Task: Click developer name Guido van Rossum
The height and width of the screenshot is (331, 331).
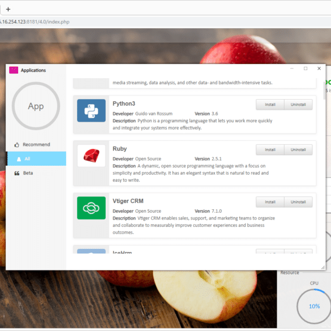Action: tap(154, 114)
